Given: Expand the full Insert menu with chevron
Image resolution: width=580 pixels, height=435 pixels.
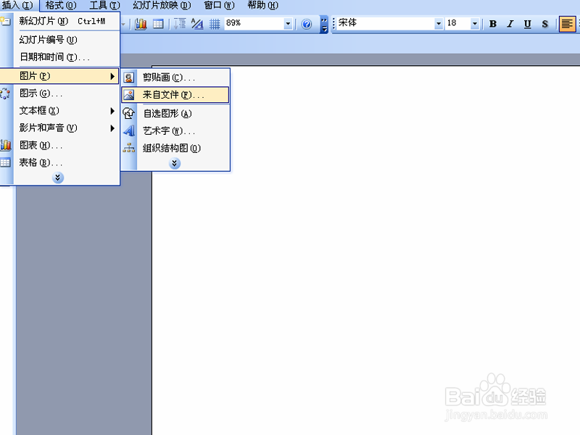Looking at the screenshot, I should click(58, 178).
